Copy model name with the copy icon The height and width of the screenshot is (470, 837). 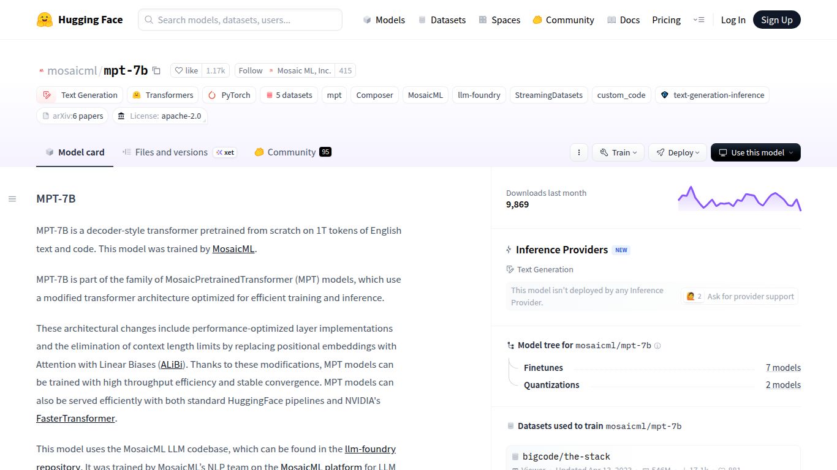[156, 70]
